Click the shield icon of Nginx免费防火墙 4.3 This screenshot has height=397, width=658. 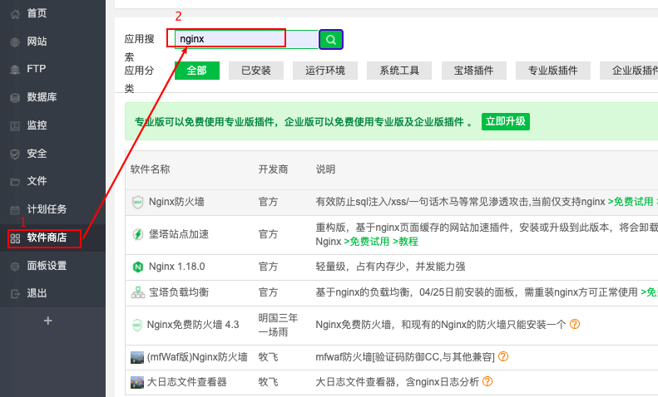(x=137, y=325)
